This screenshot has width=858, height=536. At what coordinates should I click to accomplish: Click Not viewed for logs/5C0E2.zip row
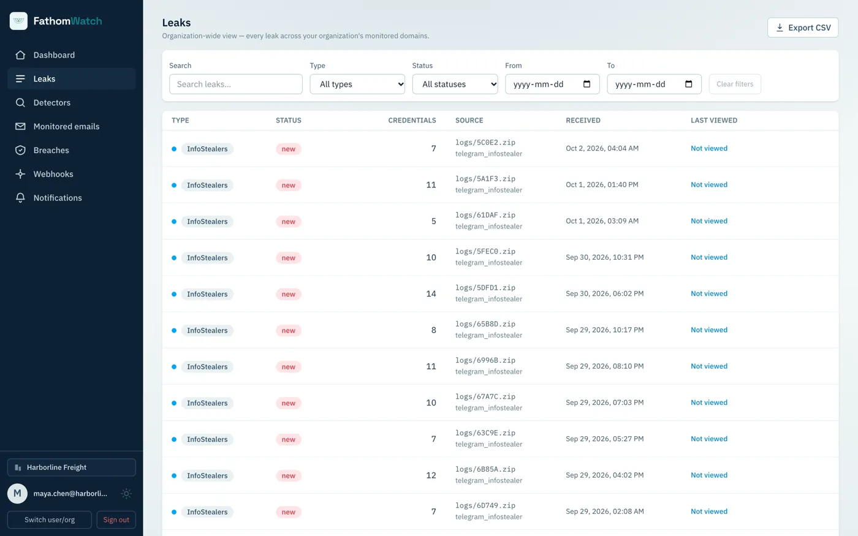pyautogui.click(x=709, y=148)
